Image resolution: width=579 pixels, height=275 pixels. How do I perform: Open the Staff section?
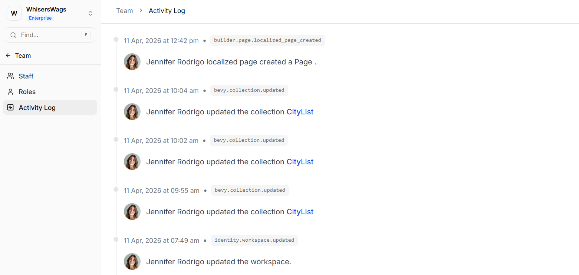26,76
